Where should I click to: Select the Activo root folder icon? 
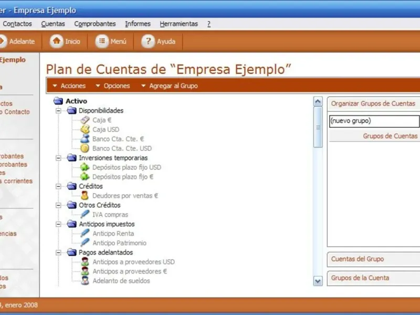58,101
